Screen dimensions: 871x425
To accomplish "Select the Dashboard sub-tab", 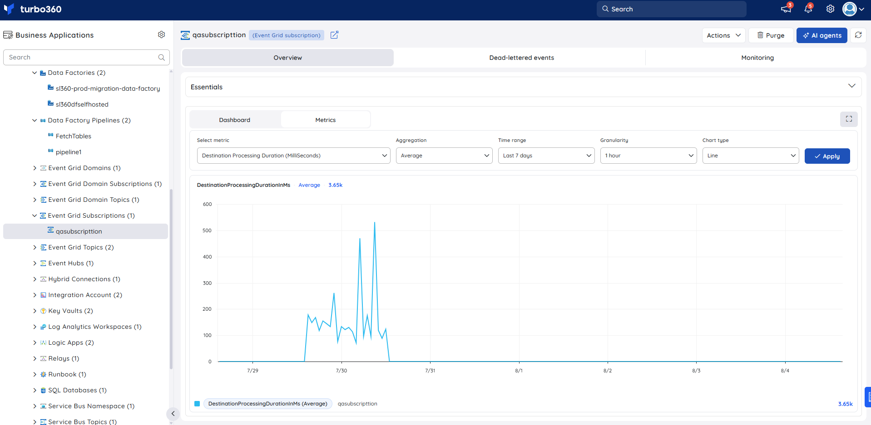I will [235, 120].
